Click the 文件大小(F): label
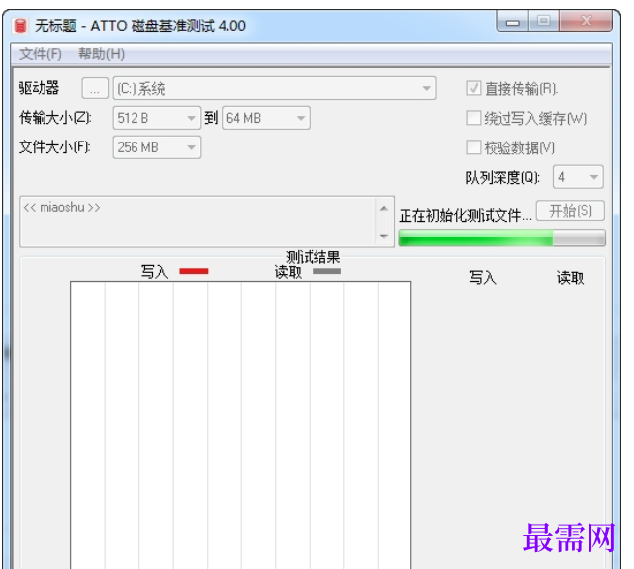Image resolution: width=634 pixels, height=569 pixels. [x=54, y=147]
